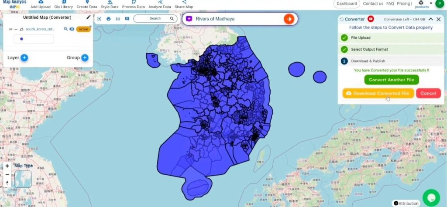447x207 pixels.
Task: Click the zoom-in plus button
Action: pos(7,166)
